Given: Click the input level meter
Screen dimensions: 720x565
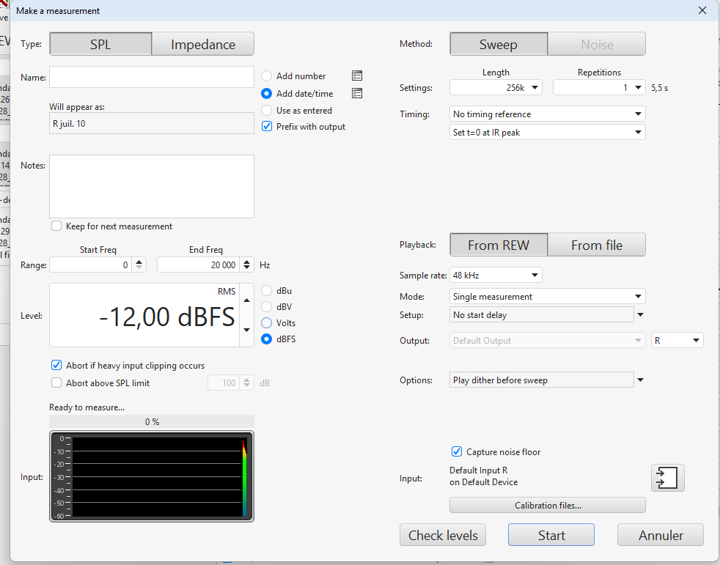Looking at the screenshot, I should coord(152,476).
